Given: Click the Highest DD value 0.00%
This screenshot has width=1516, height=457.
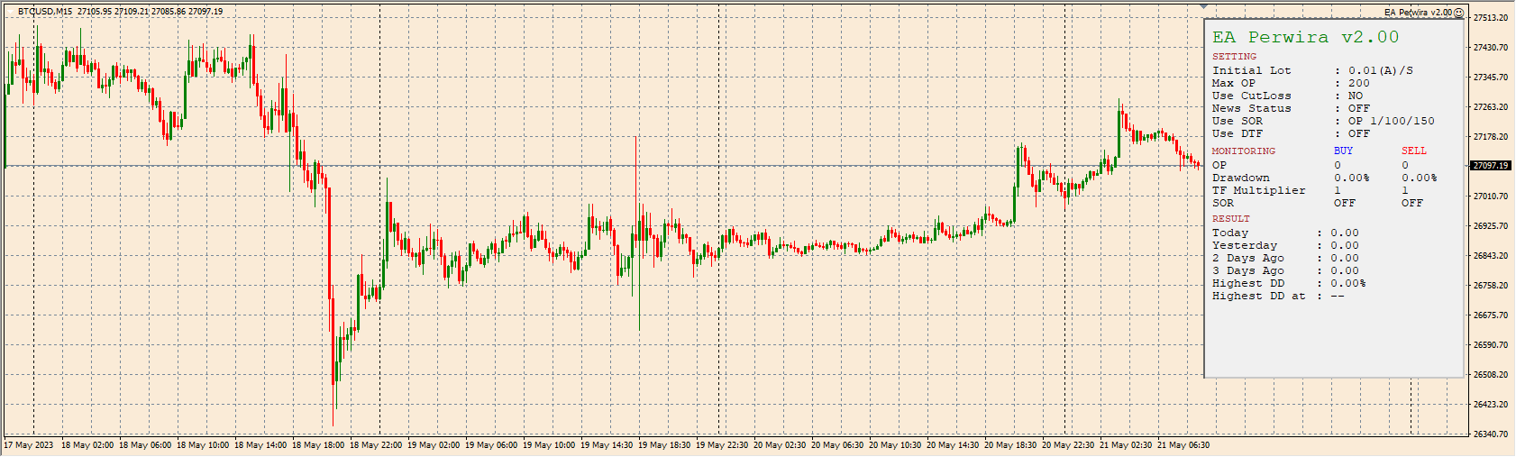Looking at the screenshot, I should [x=1348, y=283].
